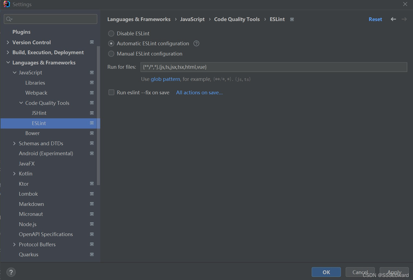Collapse the JavaScript tree node
This screenshot has width=413, height=280.
[x=15, y=72]
